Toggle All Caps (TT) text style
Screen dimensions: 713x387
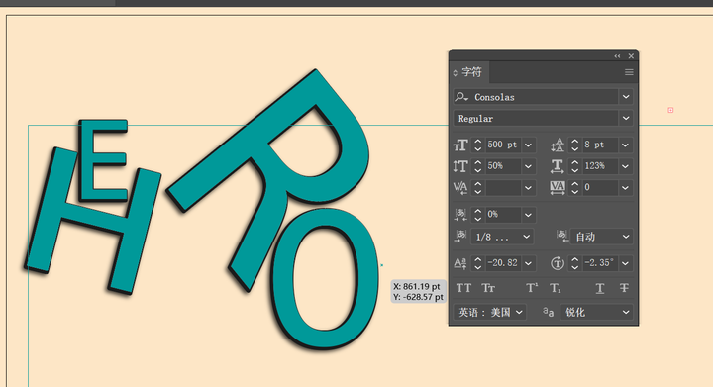[x=463, y=288]
